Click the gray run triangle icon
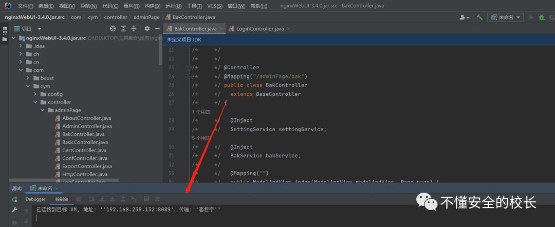555x227 pixels. point(531,17)
